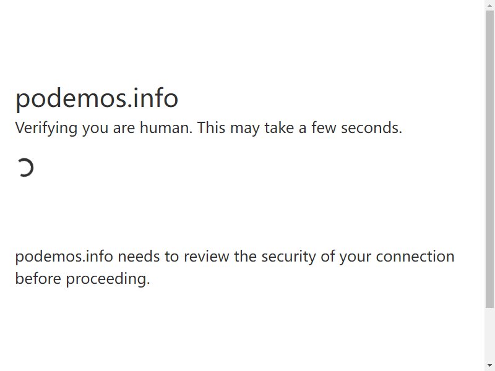Screen dimensions: 495x371
Task: Click the loading spinner icon
Action: tap(25, 168)
